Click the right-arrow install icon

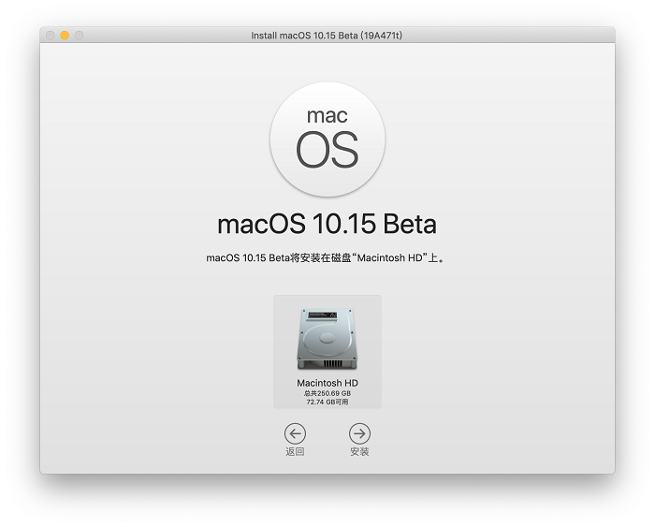[359, 433]
